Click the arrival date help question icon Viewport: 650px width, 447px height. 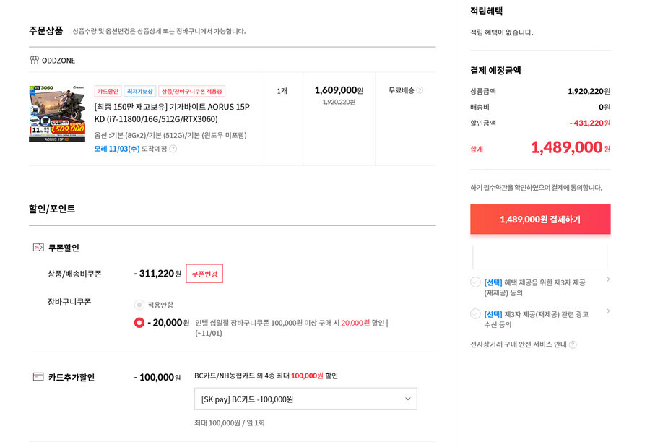click(x=173, y=149)
